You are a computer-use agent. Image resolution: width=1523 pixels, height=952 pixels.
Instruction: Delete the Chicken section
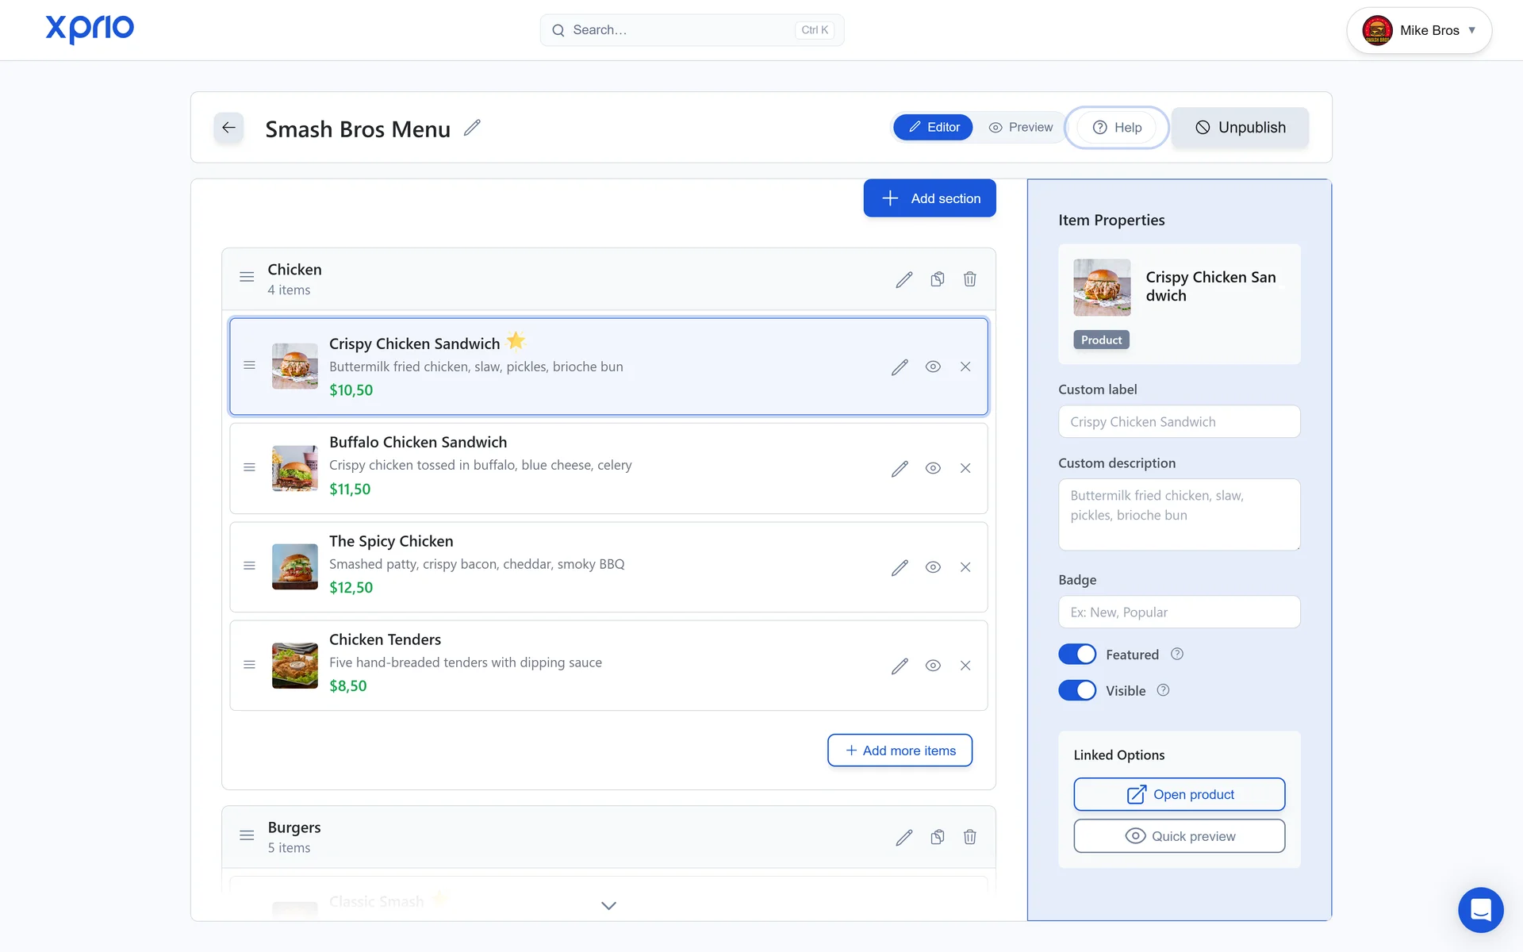[x=970, y=279]
